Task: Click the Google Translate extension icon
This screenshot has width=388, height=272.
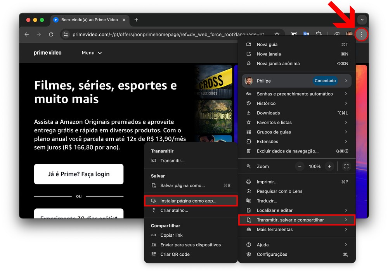Action: (x=306, y=34)
